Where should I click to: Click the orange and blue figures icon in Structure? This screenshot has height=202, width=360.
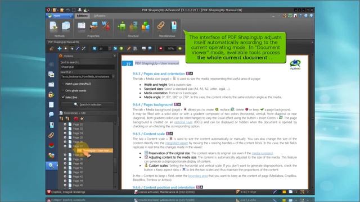pos(133,26)
